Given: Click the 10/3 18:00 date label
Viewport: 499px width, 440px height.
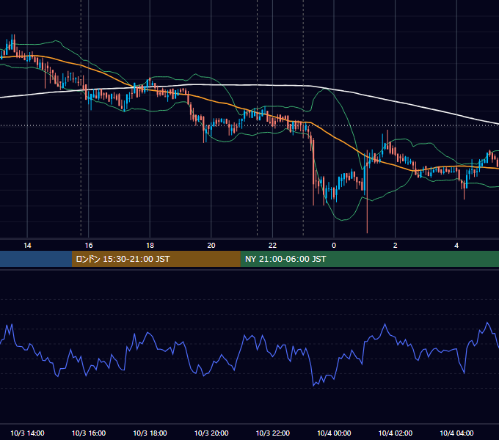Looking at the screenshot, I should coord(150,433).
